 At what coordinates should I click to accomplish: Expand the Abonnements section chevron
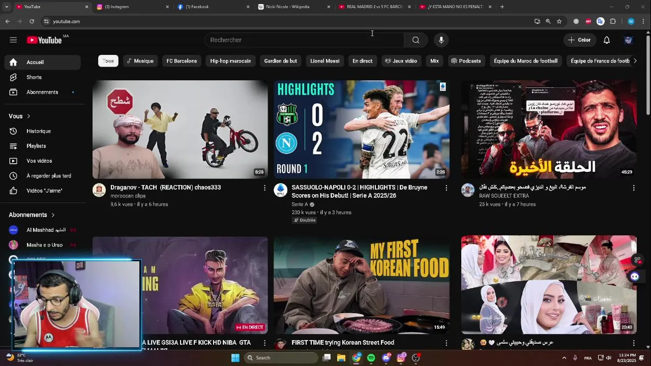(x=53, y=215)
